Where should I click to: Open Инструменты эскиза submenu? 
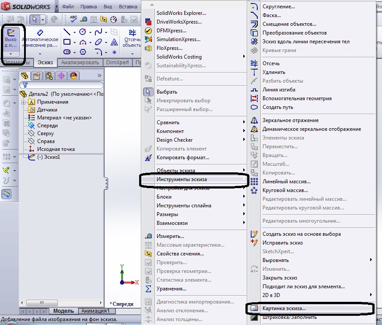click(x=194, y=179)
